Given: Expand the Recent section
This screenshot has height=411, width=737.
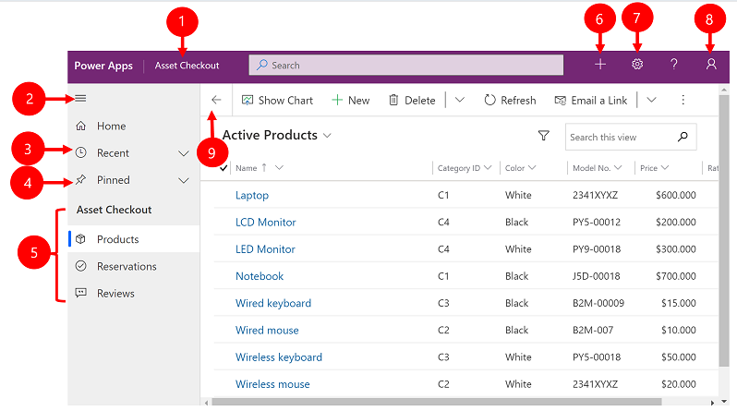Looking at the screenshot, I should [183, 153].
